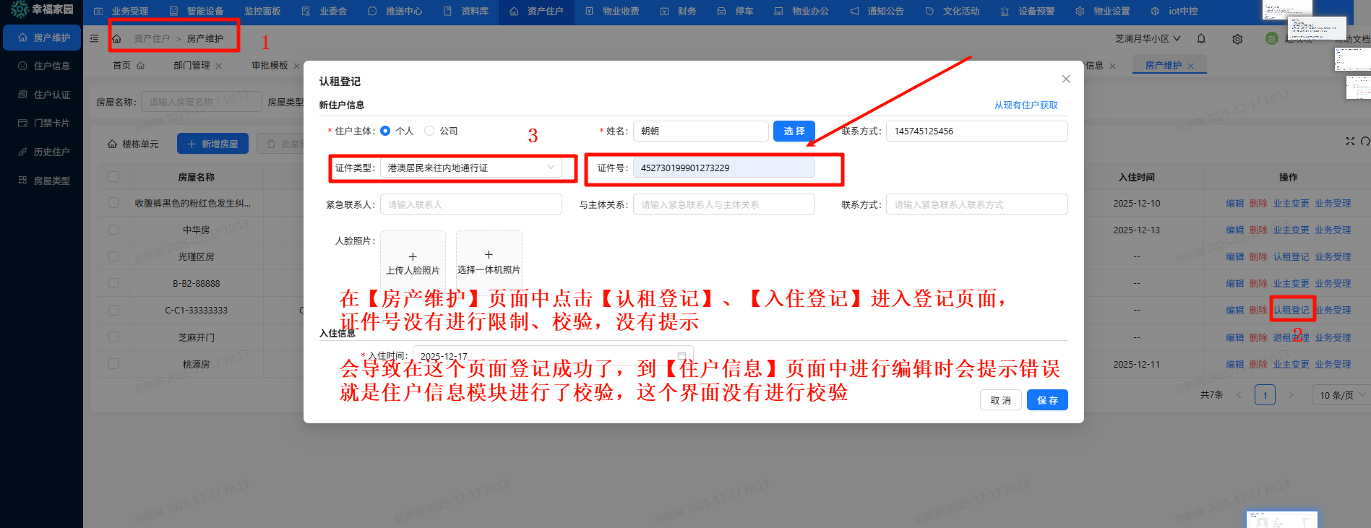Expand the 芝澜月华小区 community selector
The image size is (1371, 528).
click(x=1148, y=38)
